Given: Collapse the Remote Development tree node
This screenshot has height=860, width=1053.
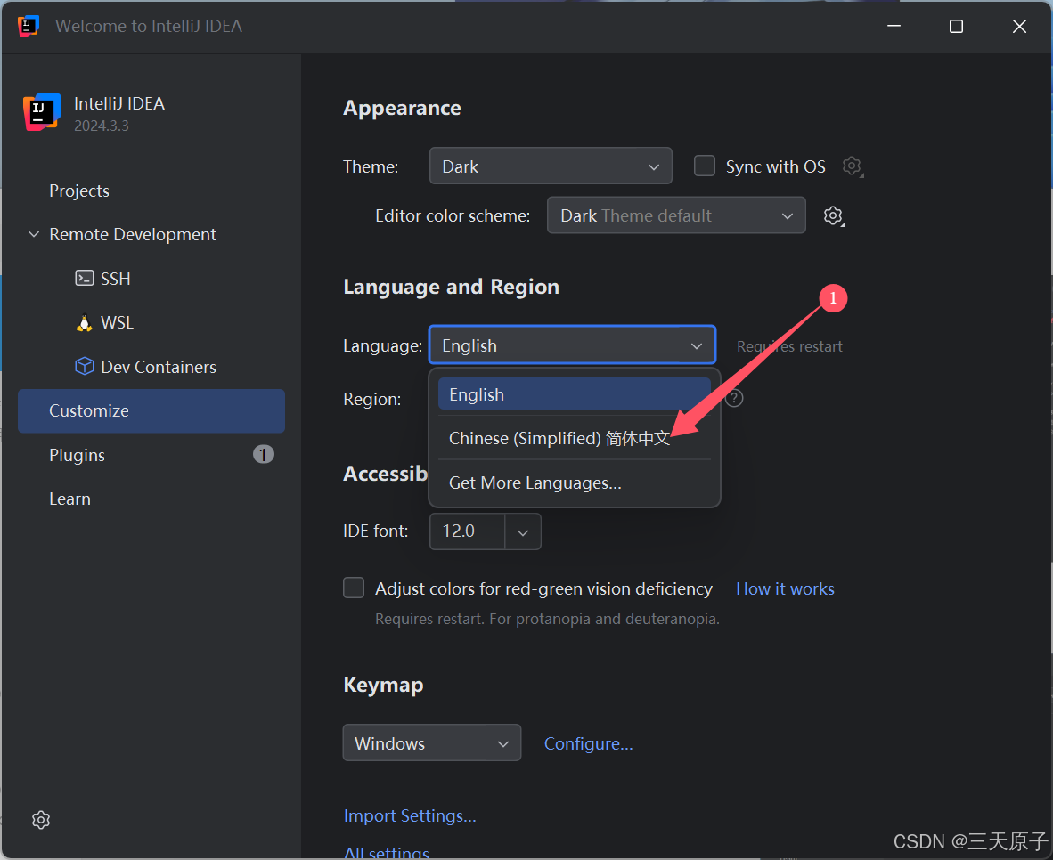Looking at the screenshot, I should (x=34, y=234).
